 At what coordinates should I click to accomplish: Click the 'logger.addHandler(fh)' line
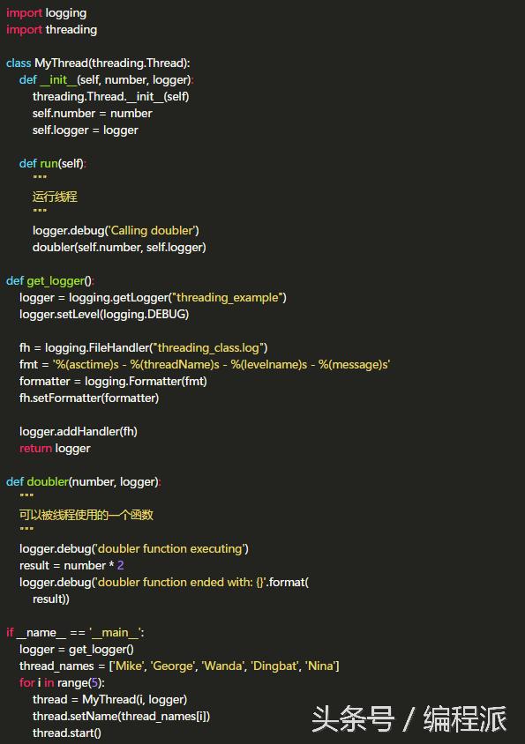pyautogui.click(x=79, y=431)
